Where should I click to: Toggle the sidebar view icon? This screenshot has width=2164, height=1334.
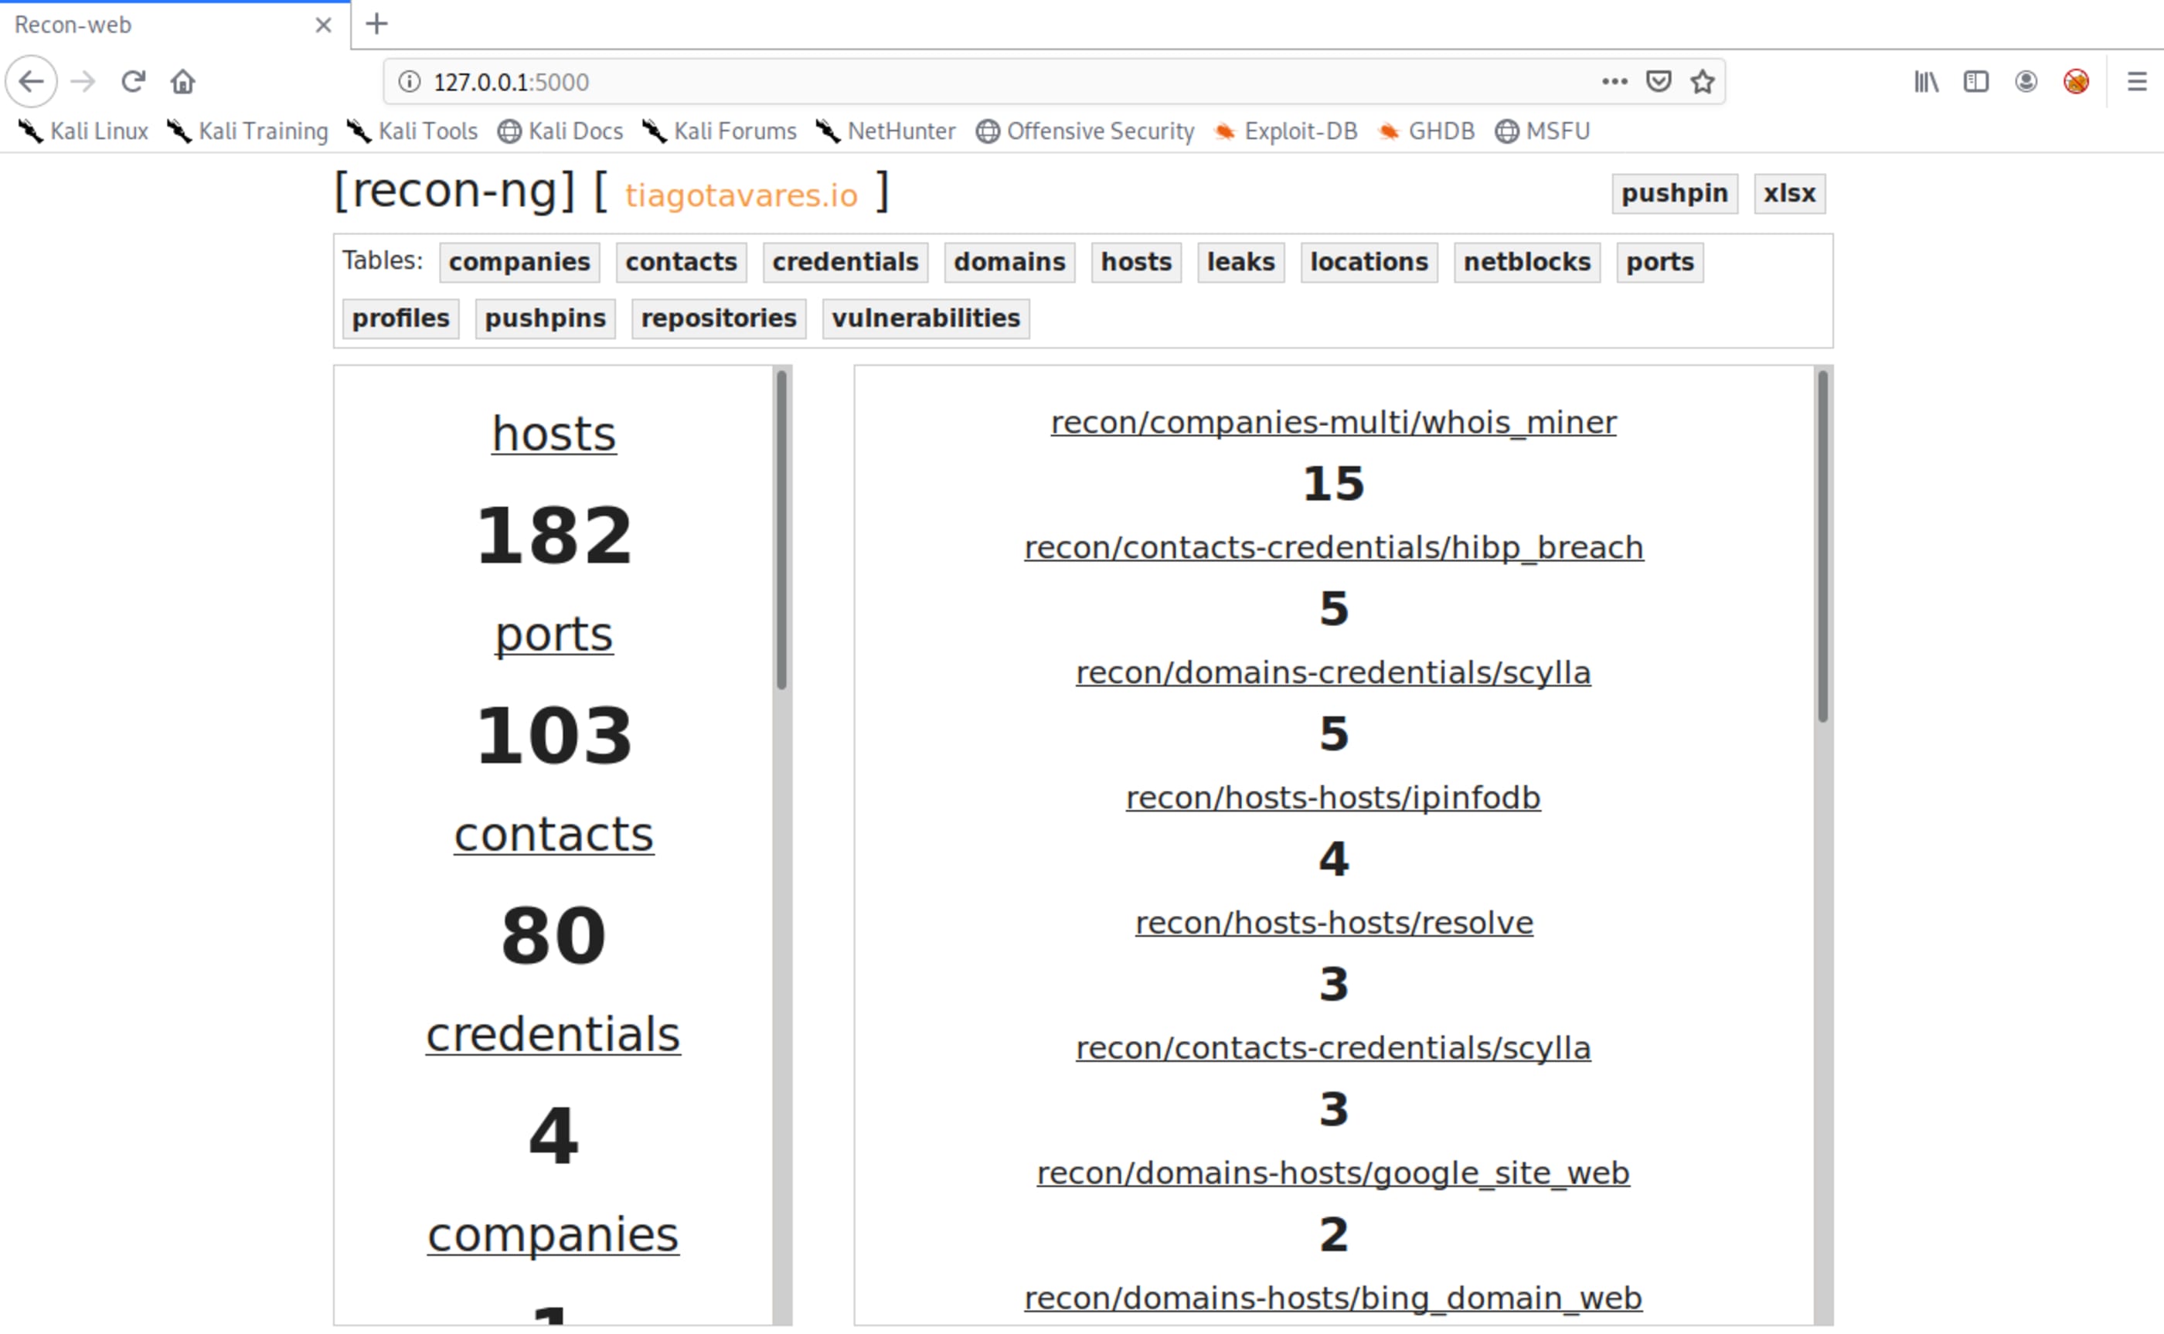tap(1975, 81)
